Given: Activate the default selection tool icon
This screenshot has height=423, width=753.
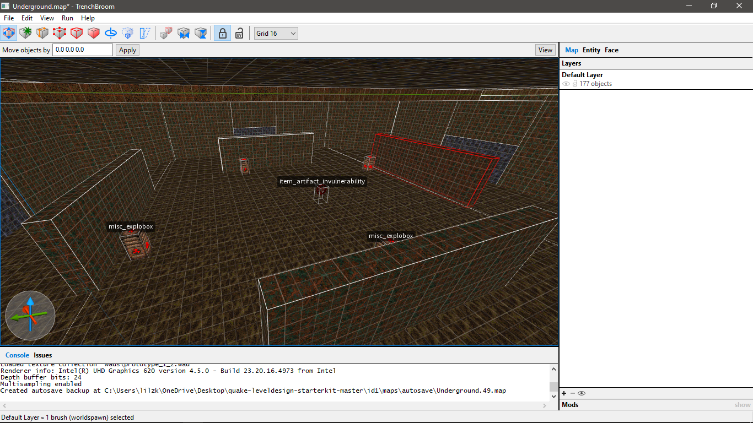Looking at the screenshot, I should pos(8,33).
